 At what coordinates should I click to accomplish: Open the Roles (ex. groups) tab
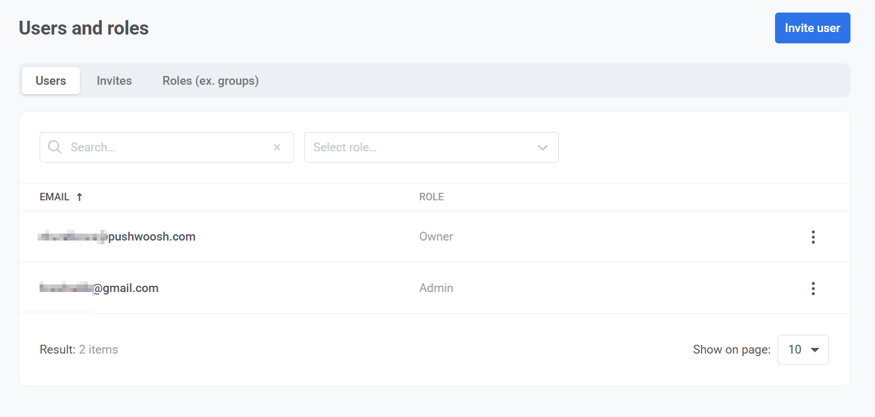(x=210, y=80)
